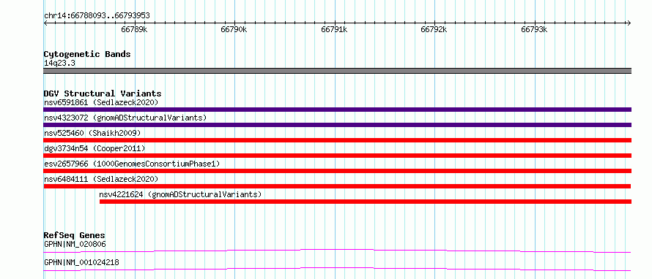
Task: Click the red bar of dgv3734n54
Action: coord(337,156)
